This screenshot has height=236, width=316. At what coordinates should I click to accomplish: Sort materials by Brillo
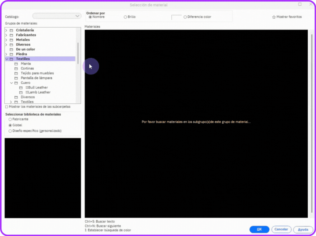coord(125,17)
